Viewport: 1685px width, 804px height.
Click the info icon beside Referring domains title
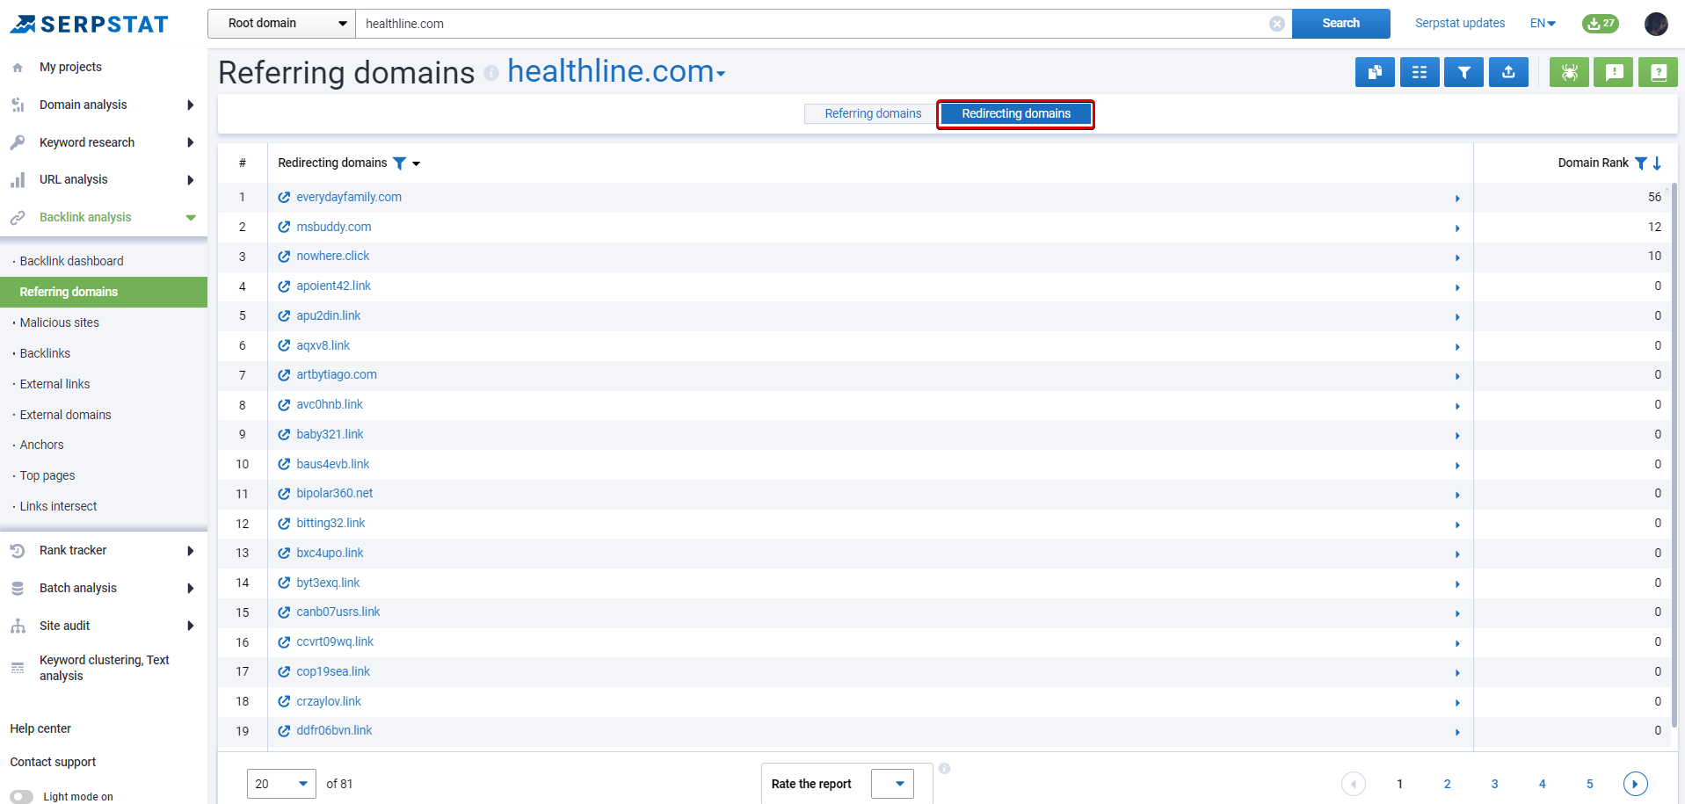(491, 73)
